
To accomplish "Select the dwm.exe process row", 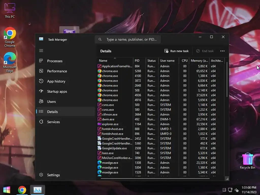I will [x=161, y=119].
